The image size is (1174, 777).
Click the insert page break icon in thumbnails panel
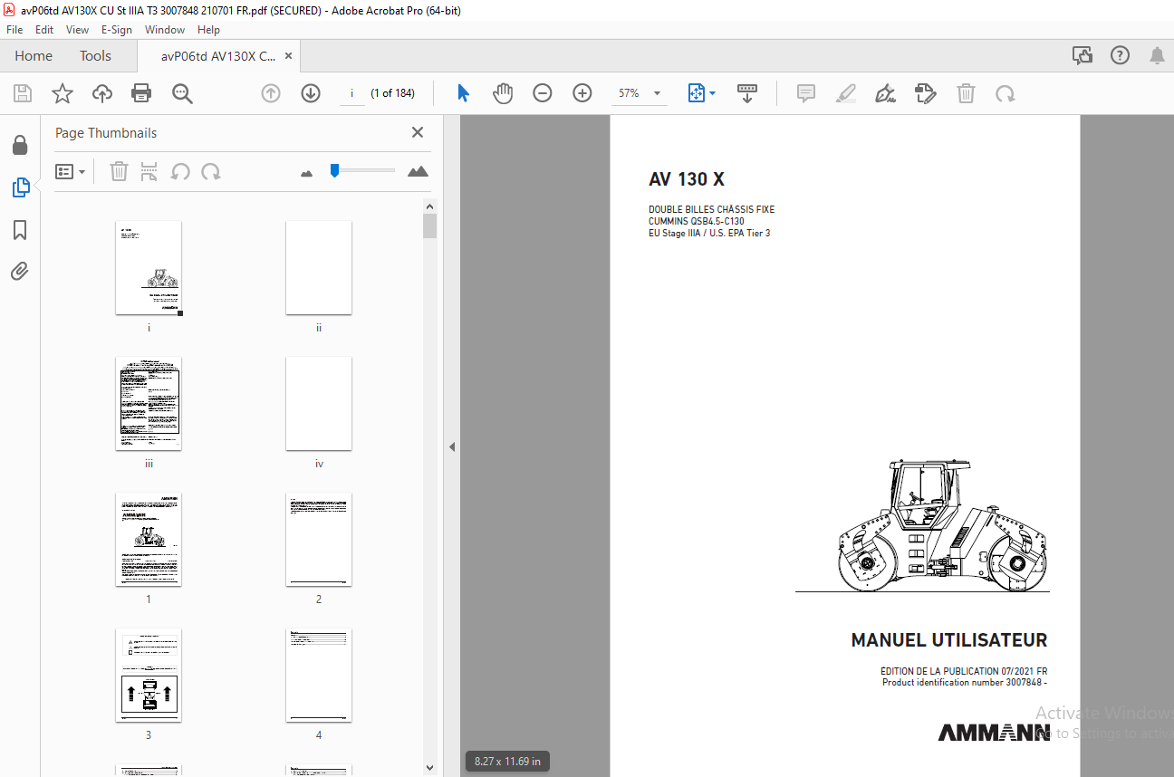(x=149, y=171)
